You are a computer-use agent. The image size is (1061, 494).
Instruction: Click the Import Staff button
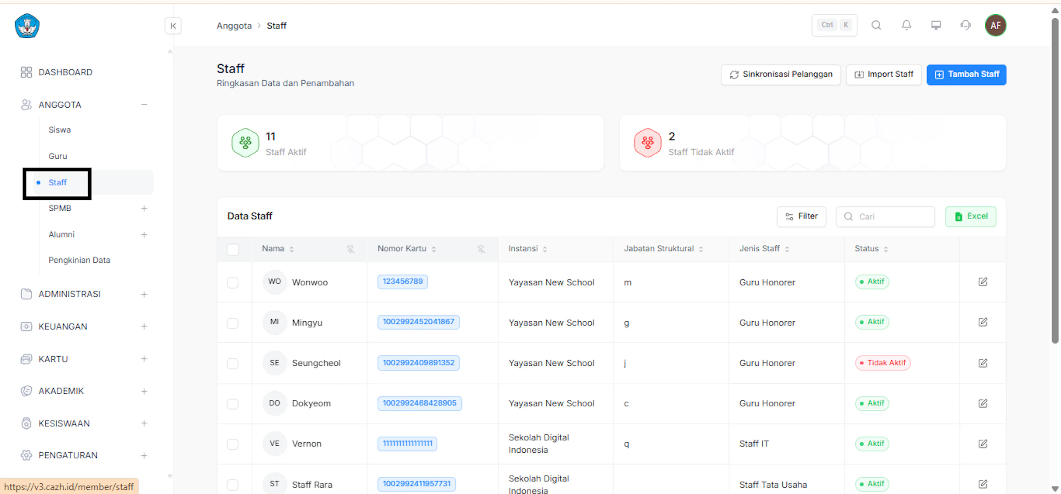[884, 74]
